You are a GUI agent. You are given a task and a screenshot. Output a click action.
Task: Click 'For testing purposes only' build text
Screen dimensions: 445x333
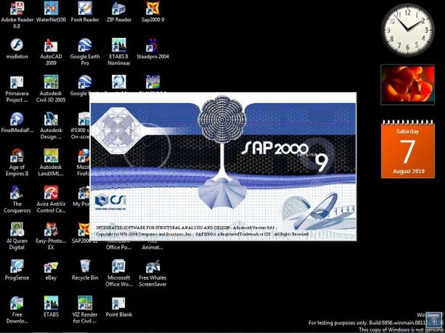375,323
